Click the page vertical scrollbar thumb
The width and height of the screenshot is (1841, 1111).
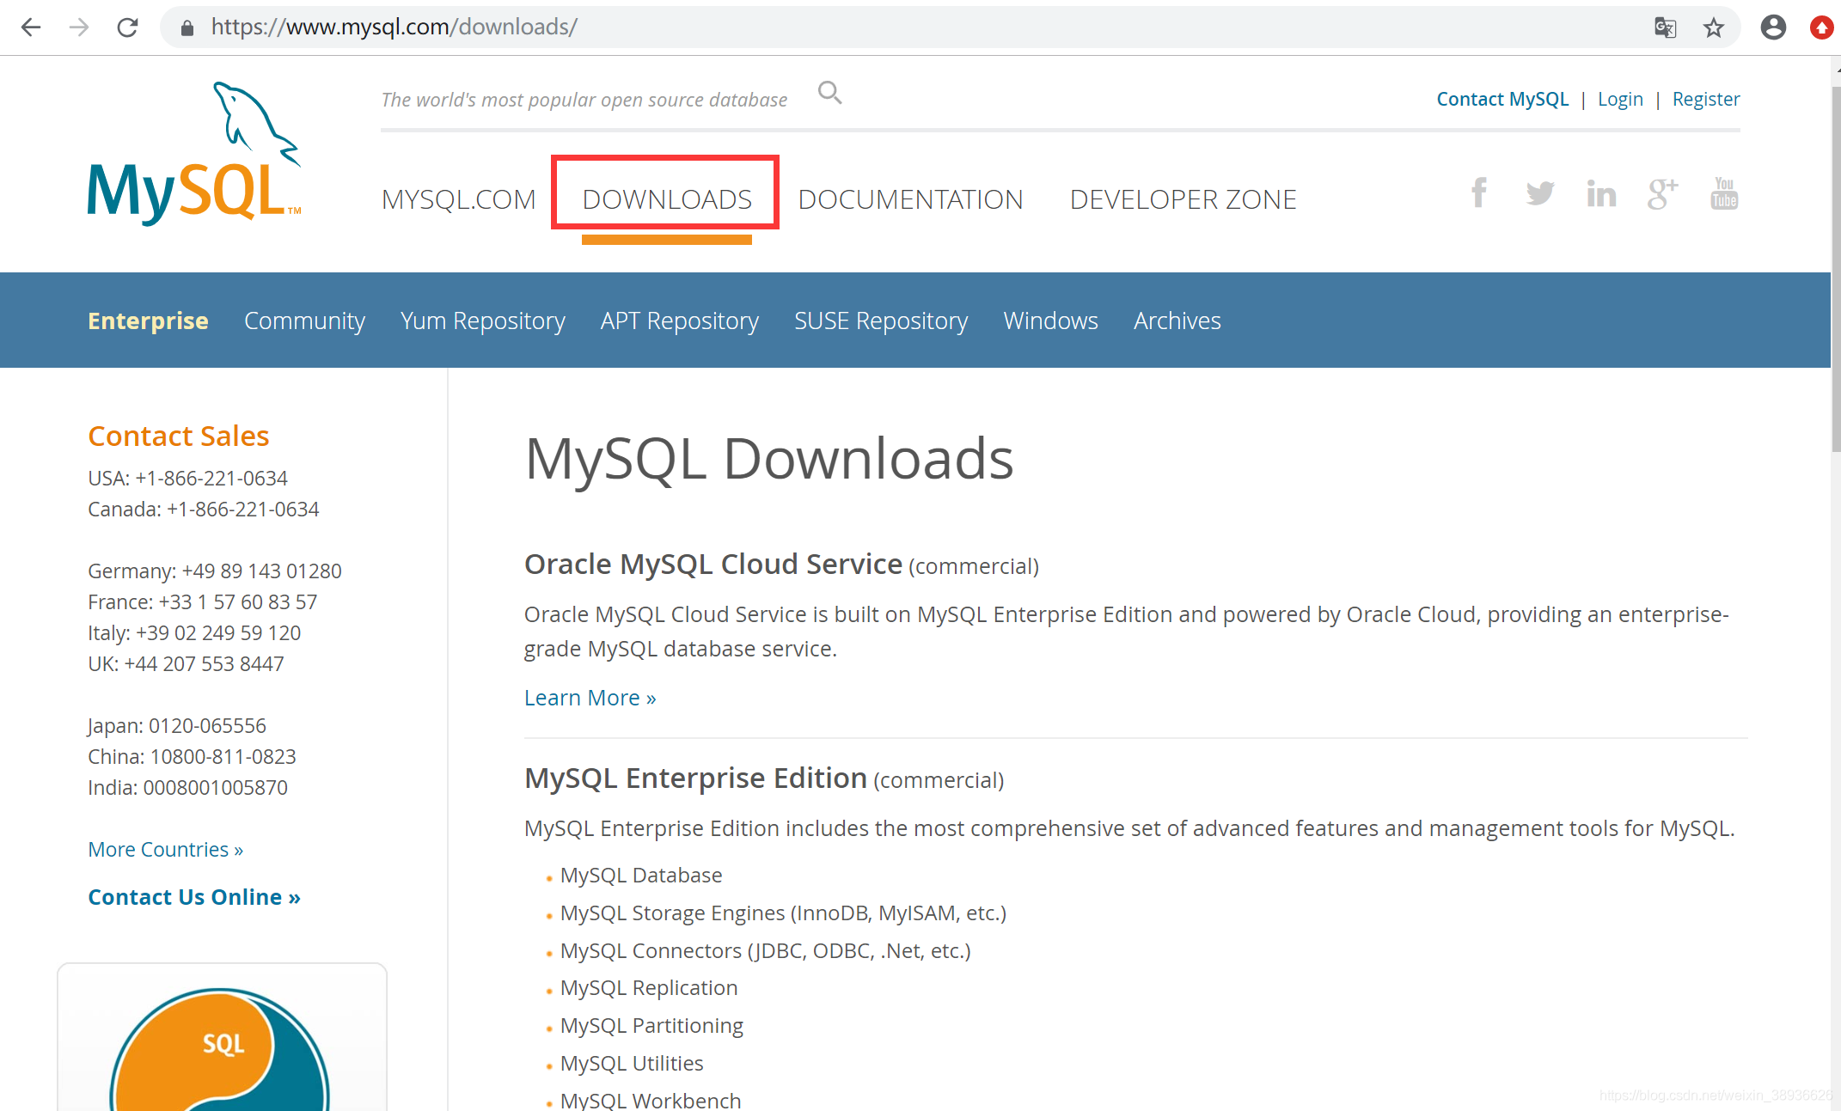(1836, 268)
